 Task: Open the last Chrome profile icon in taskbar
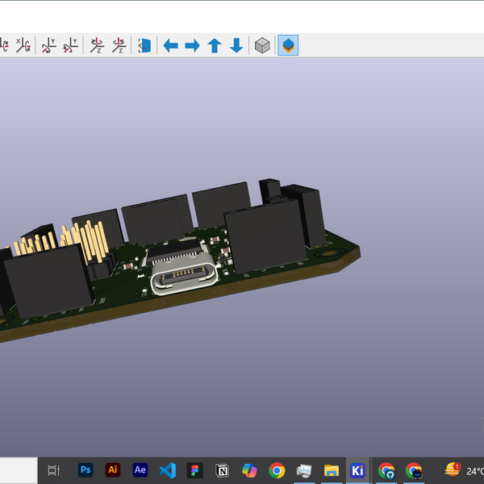(414, 470)
